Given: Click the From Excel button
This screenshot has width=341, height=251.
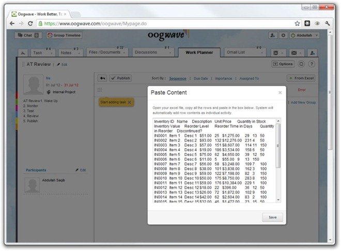Looking at the screenshot, I should coord(301,78).
